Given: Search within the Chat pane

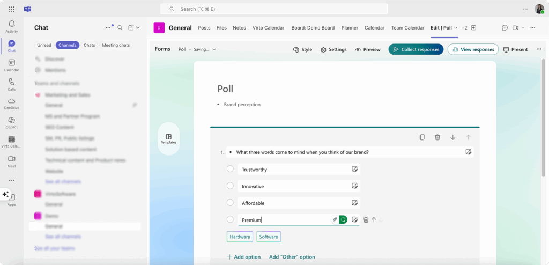Looking at the screenshot, I should pyautogui.click(x=120, y=28).
